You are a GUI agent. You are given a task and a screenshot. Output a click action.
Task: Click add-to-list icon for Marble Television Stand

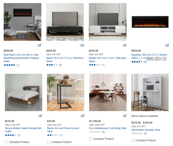coord(125,45)
